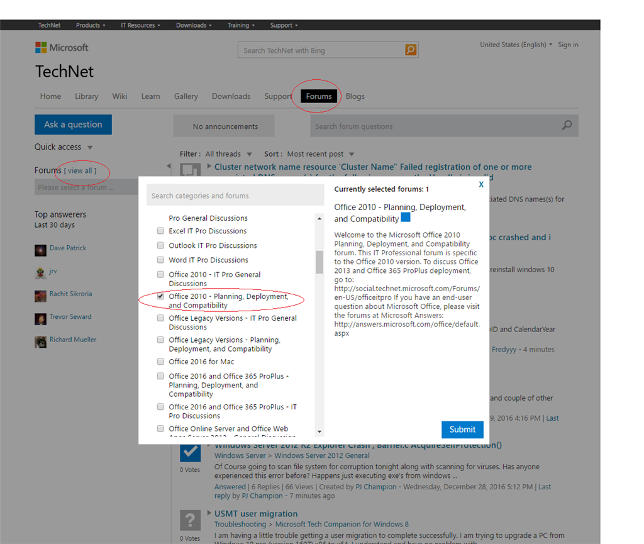Click the Bing search icon button
This screenshot has height=544, width=644.
coord(410,50)
